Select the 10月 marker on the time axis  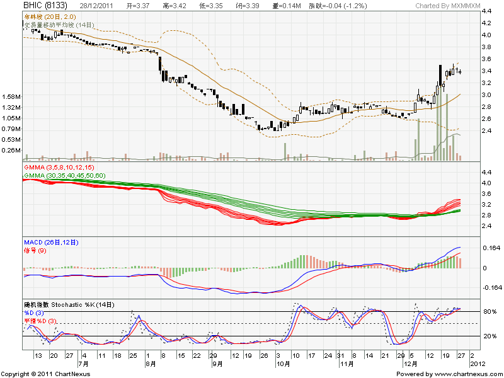(280, 364)
